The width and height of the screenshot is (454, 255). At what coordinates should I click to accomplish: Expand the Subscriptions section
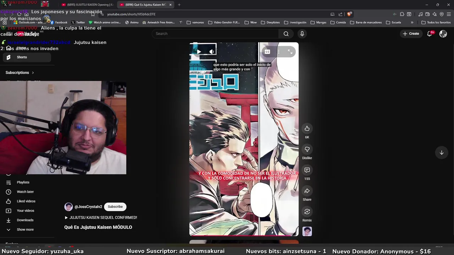tap(20, 73)
